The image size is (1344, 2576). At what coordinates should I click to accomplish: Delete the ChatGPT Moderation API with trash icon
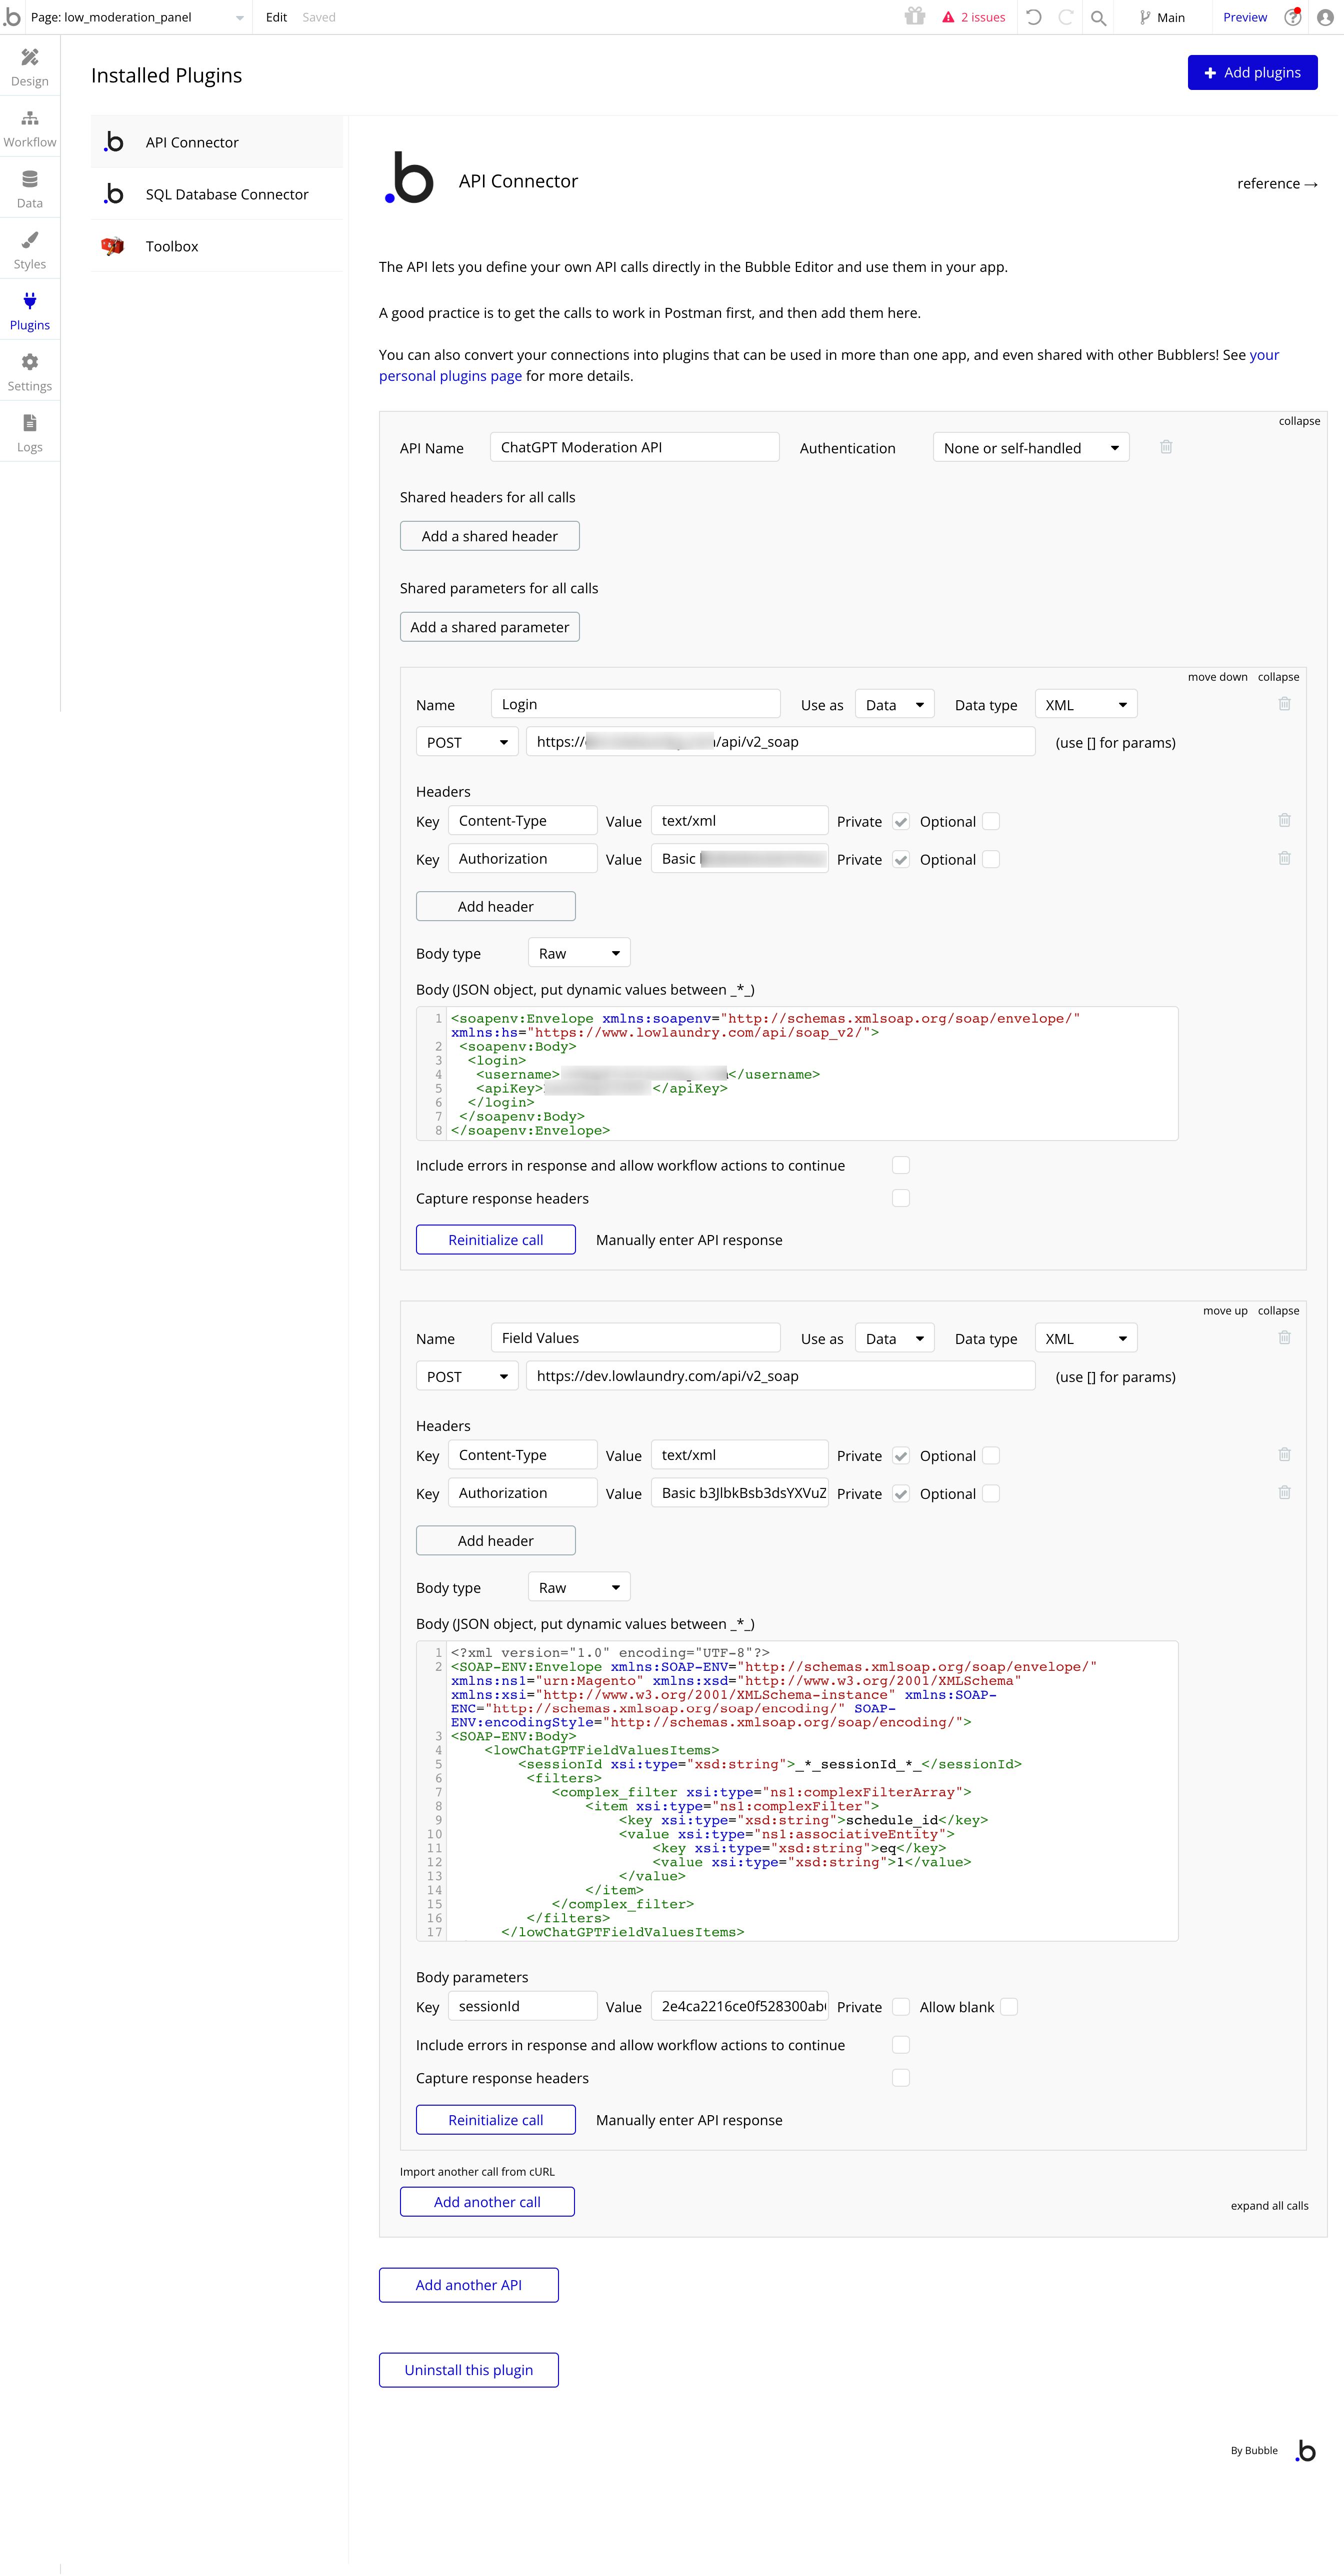[1166, 447]
